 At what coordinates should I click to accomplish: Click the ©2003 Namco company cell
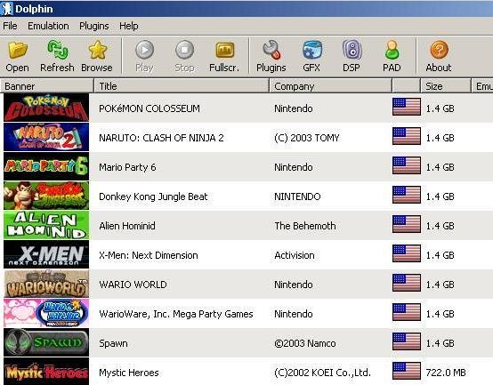click(305, 343)
